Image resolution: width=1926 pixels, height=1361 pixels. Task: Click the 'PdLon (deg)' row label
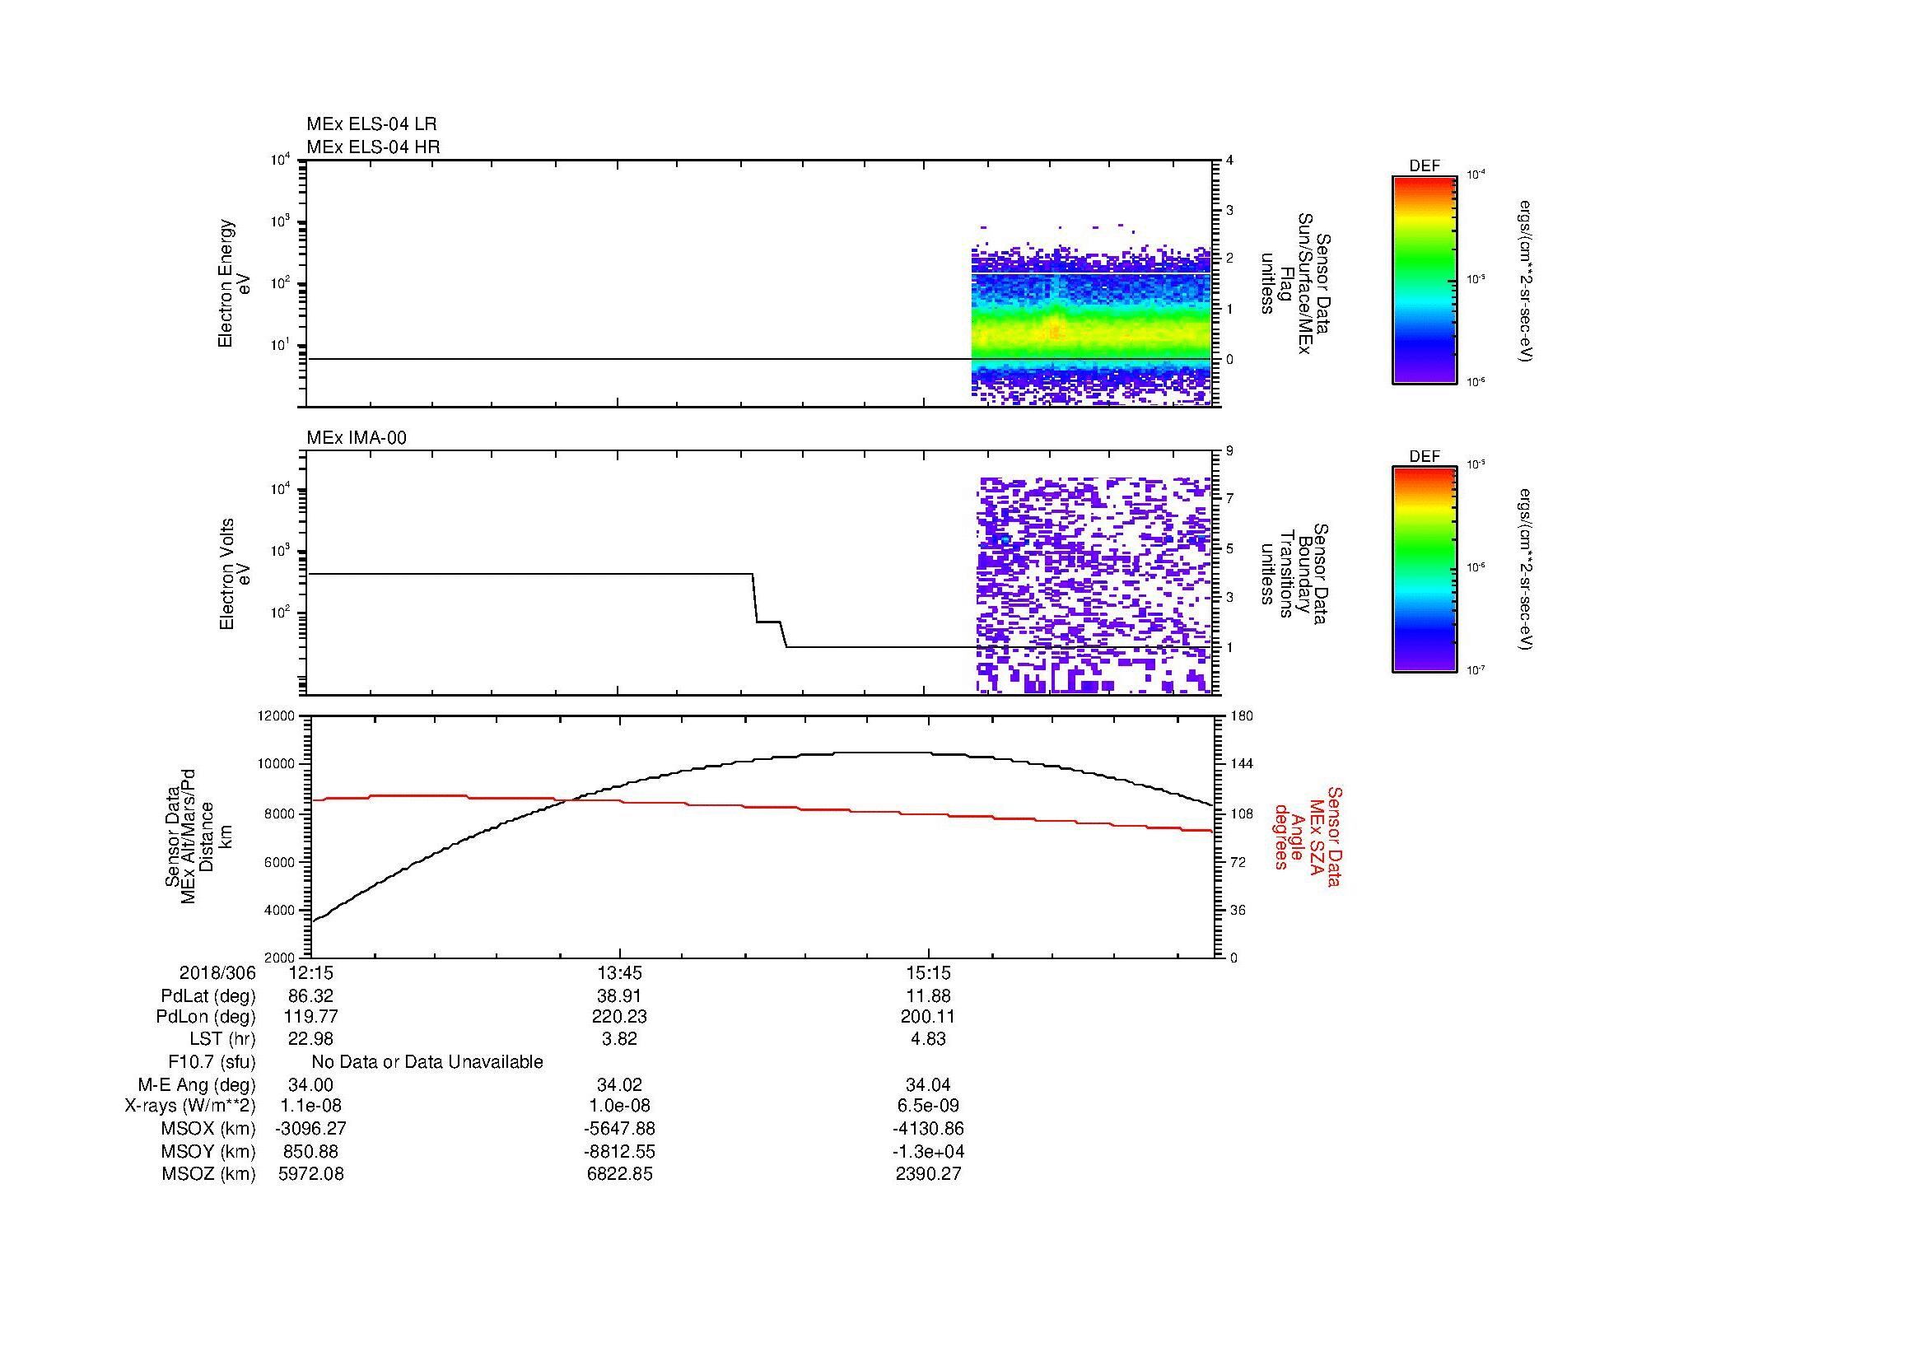click(x=206, y=1017)
